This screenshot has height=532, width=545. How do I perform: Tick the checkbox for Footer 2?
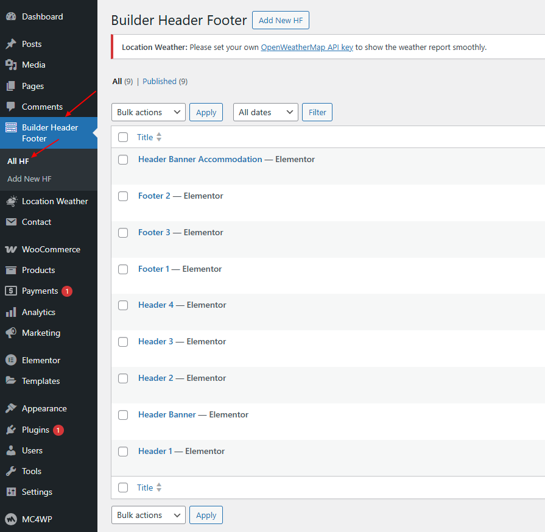(123, 196)
